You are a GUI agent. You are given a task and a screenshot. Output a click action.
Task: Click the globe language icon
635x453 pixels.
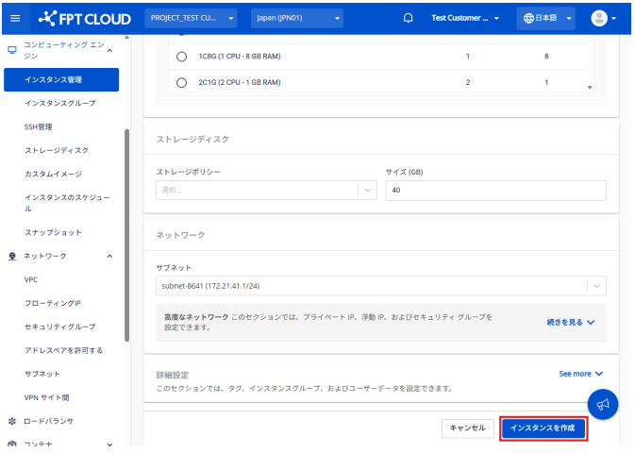(529, 18)
